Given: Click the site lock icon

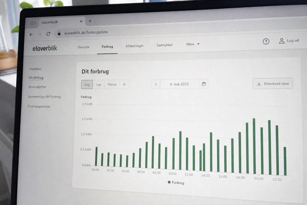Looking at the screenshot, I should pos(59,34).
